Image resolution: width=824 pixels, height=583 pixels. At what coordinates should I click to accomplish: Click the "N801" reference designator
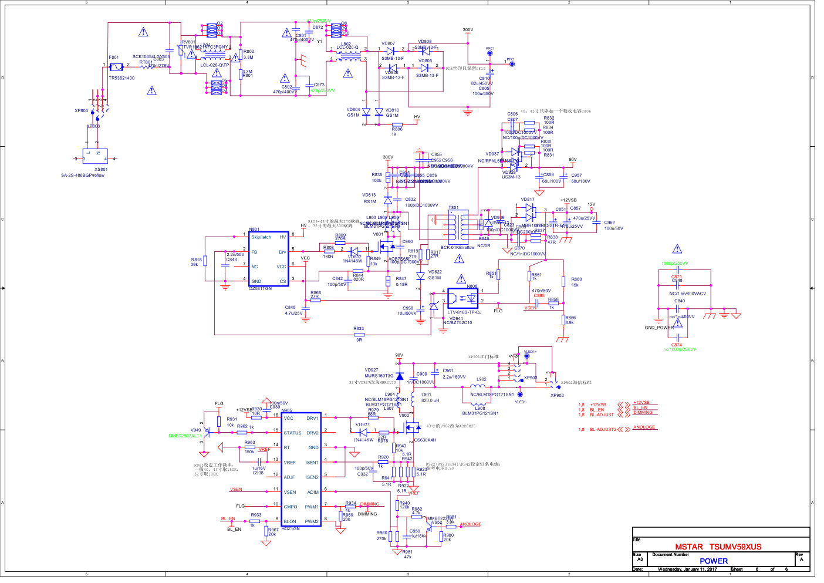coord(254,230)
